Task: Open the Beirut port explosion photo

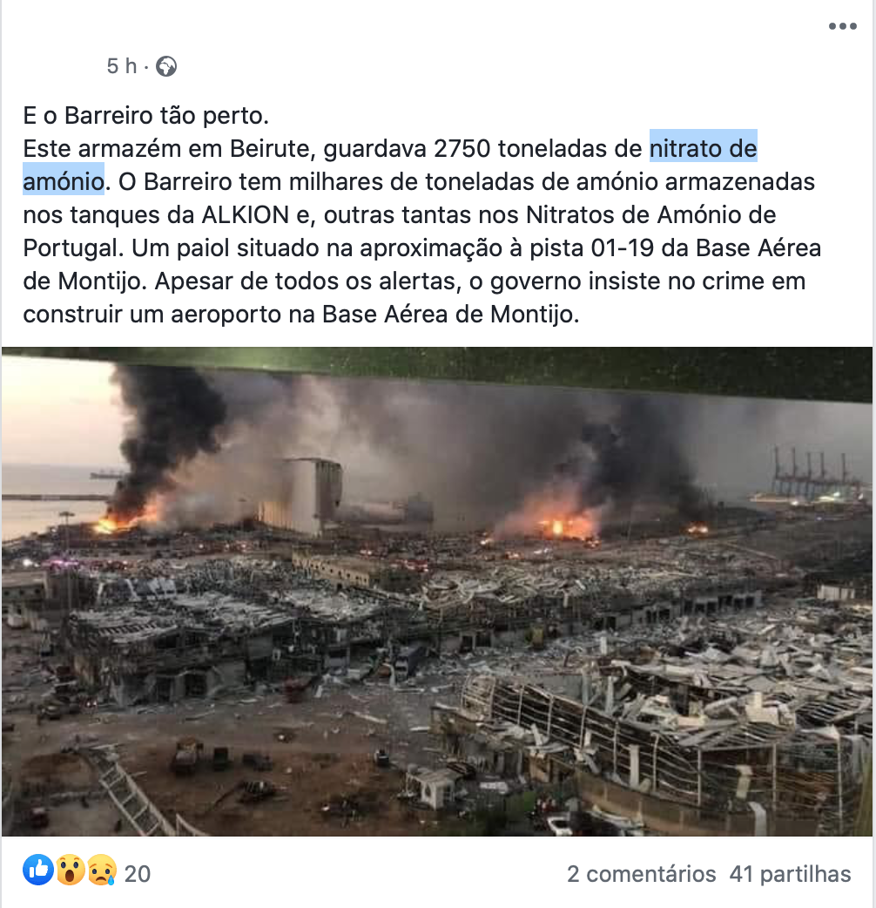Action: pos(437,591)
